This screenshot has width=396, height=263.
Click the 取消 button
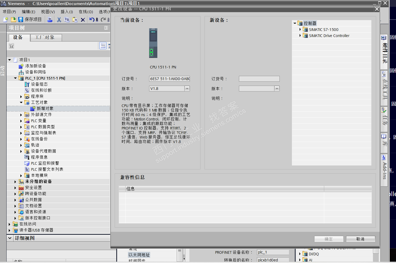click(361, 239)
